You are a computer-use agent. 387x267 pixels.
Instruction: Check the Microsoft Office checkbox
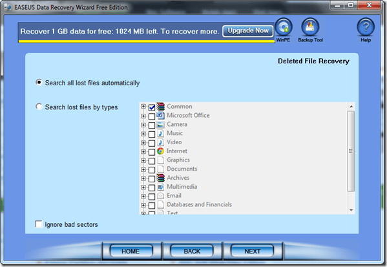pyautogui.click(x=152, y=116)
